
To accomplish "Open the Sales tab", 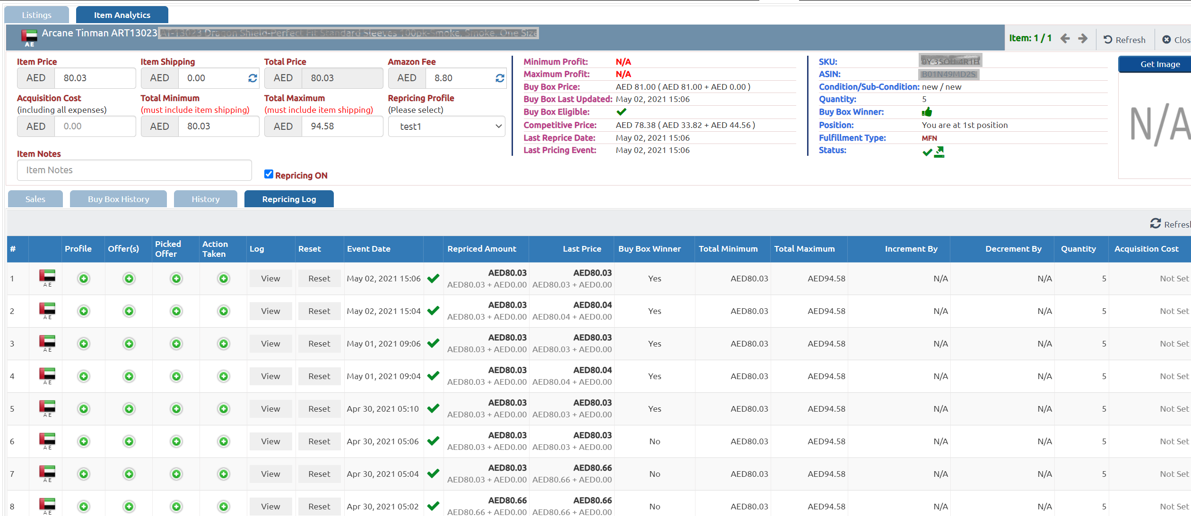I will [35, 199].
